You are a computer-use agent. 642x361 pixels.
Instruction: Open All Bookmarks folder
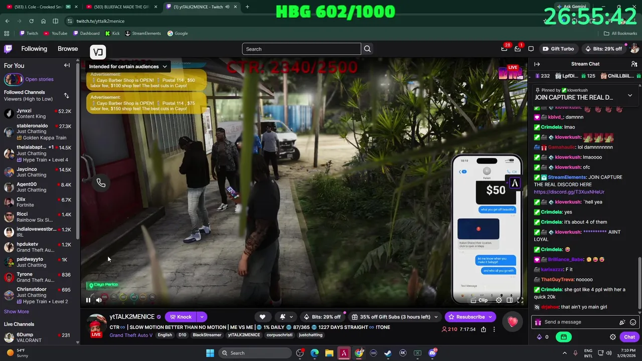(620, 33)
